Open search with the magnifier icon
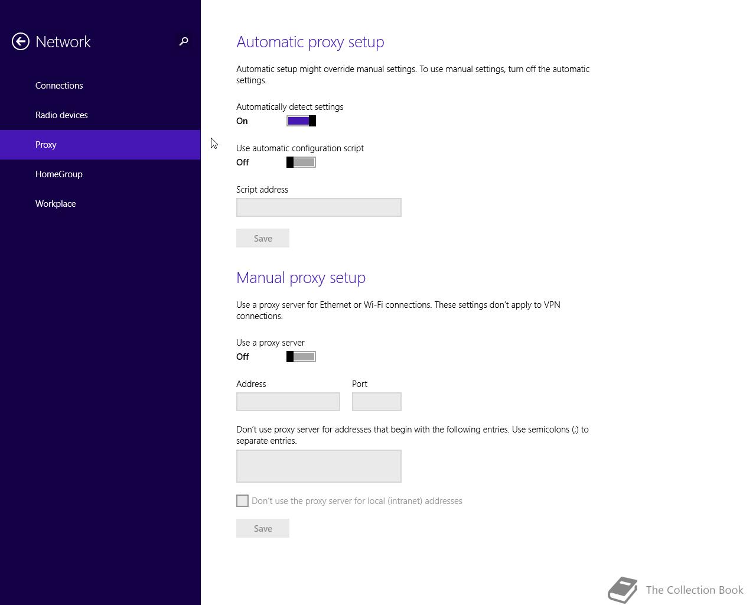Image resolution: width=756 pixels, height=605 pixels. click(184, 41)
